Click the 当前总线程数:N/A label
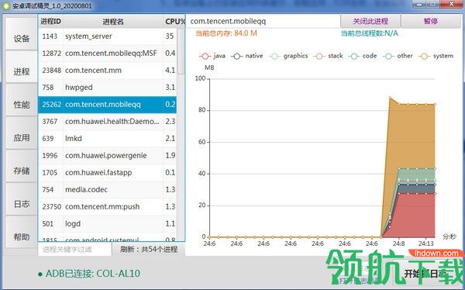465x290 pixels. (x=369, y=33)
